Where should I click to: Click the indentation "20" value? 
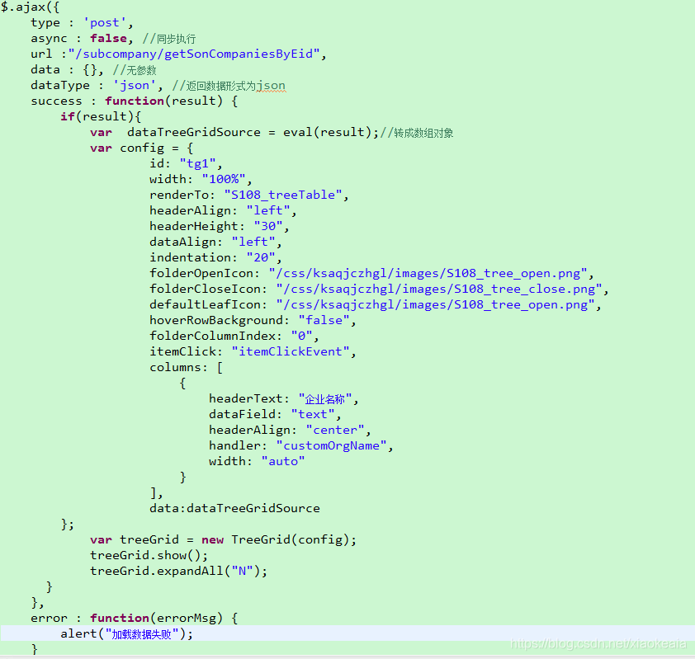(x=261, y=258)
